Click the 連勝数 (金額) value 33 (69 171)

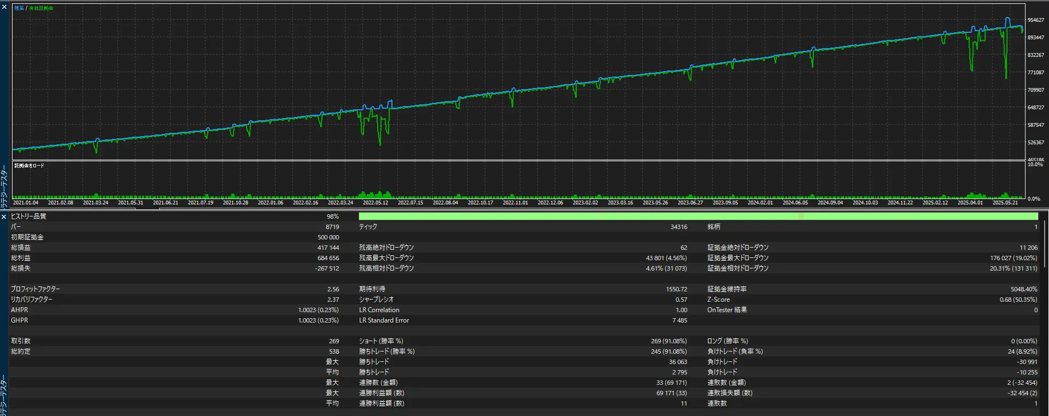(x=672, y=383)
